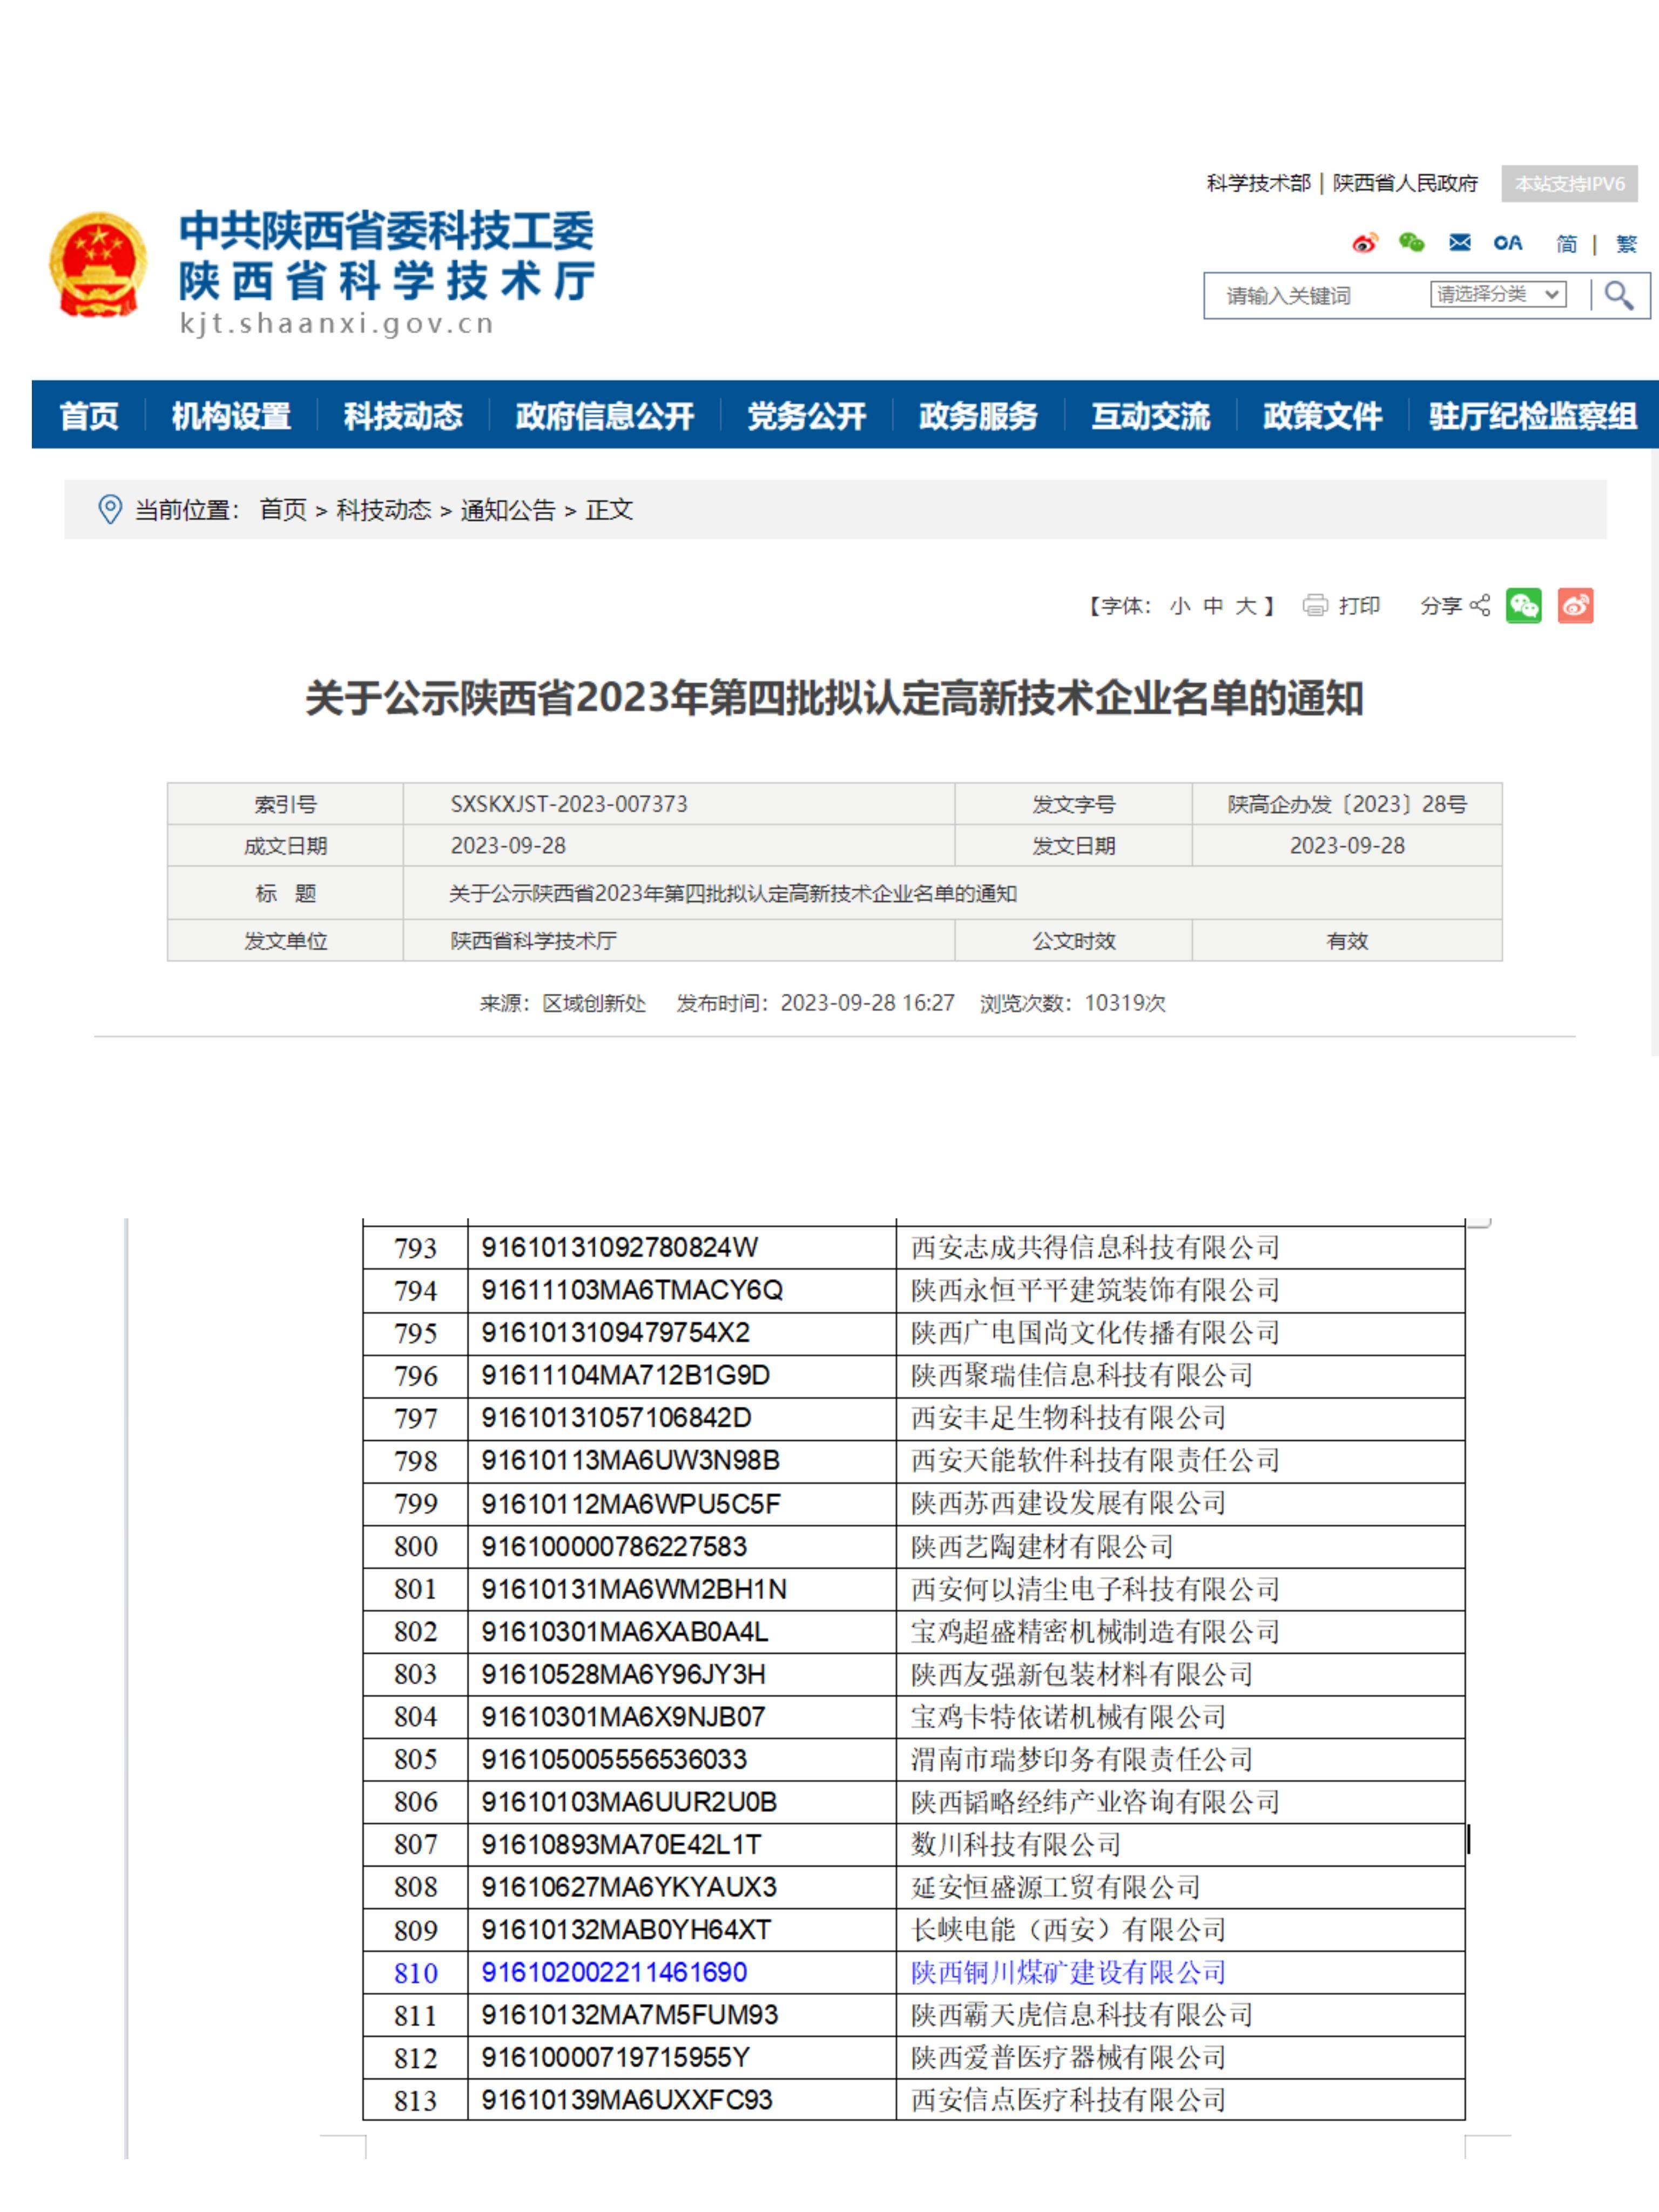Click the code 91610113MA6UW3N98B
Viewport: 1659px width, 2212px height.
tap(630, 1460)
